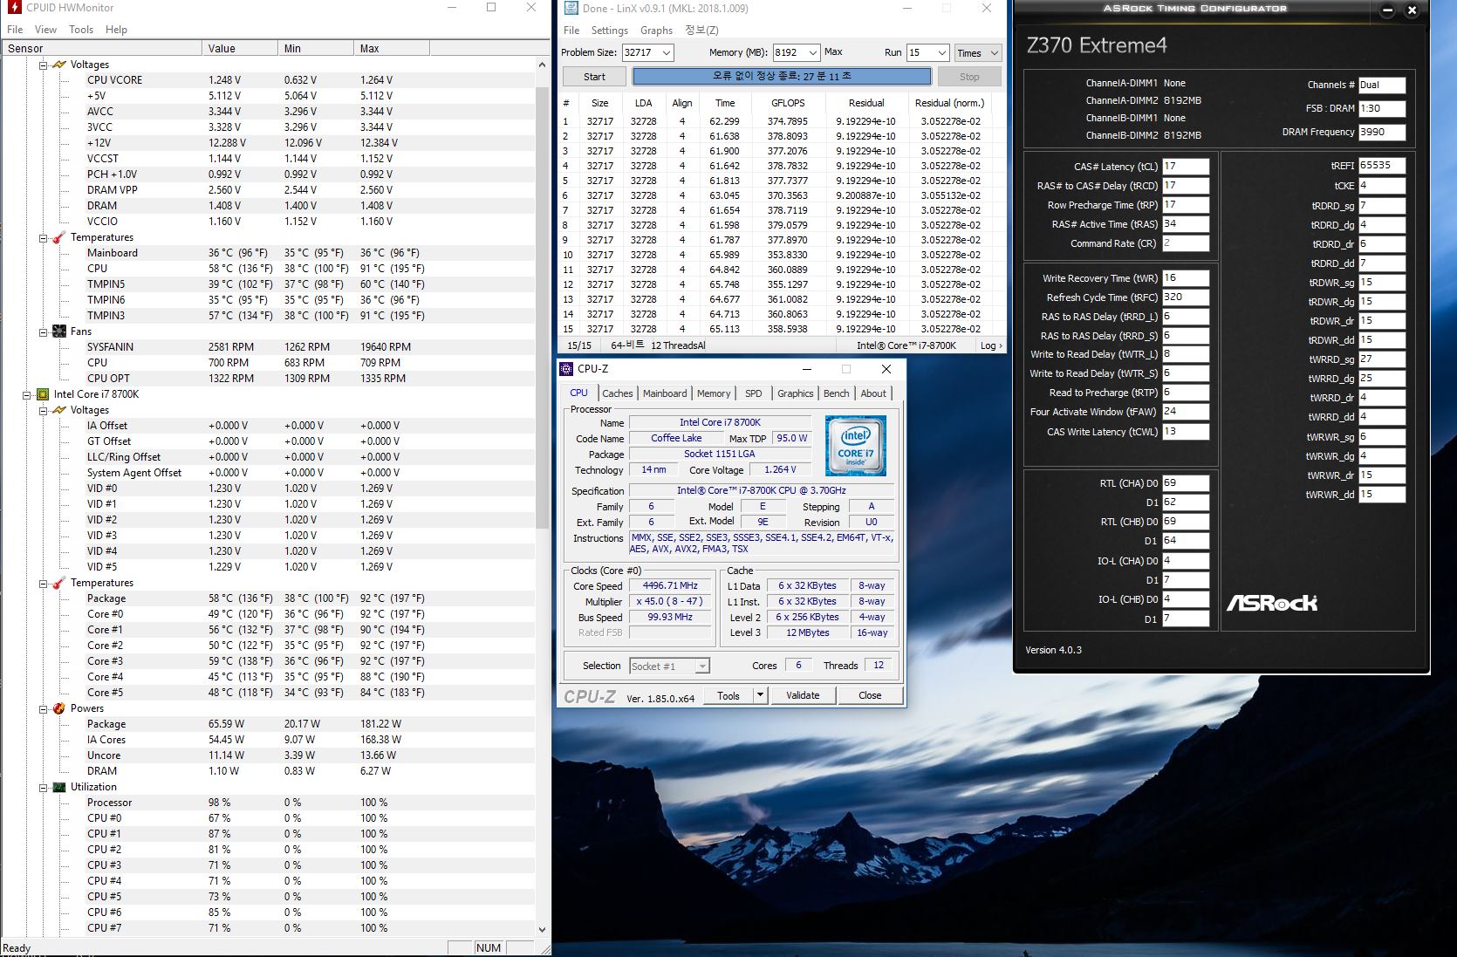
Task: Open the Memory (MB) dropdown in LinX
Action: [x=812, y=52]
